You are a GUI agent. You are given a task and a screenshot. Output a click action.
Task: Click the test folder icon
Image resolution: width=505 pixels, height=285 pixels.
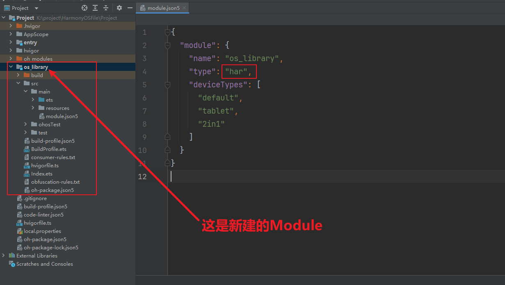click(34, 132)
